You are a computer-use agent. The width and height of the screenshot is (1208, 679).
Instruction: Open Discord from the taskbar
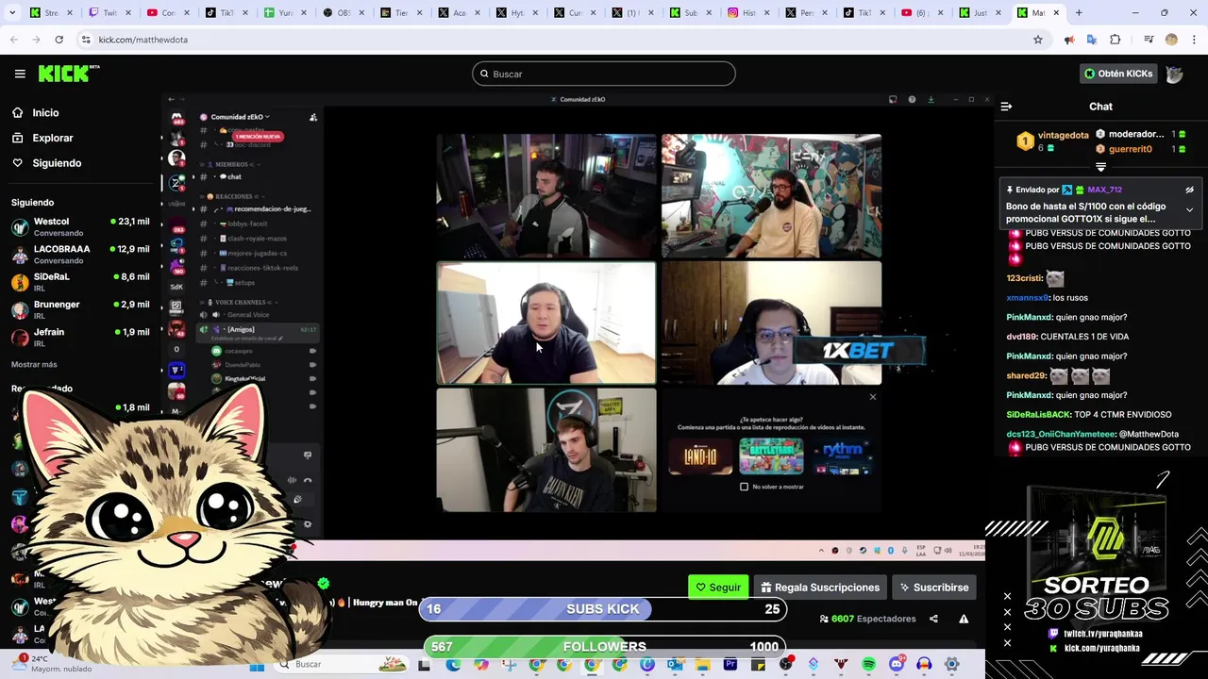pos(897,665)
